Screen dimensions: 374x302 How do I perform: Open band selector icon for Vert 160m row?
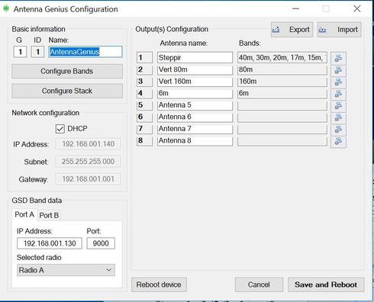coord(338,82)
